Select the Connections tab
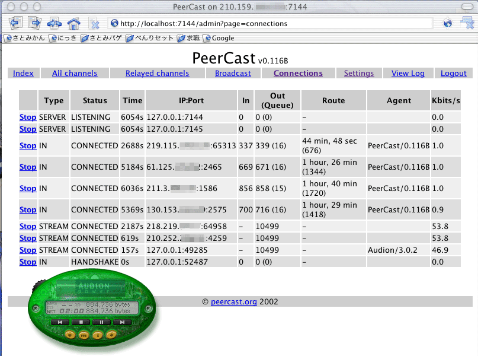The height and width of the screenshot is (356, 478). [298, 73]
